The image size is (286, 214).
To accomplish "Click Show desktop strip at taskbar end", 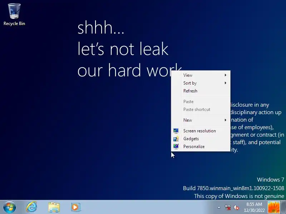I will (x=283, y=207).
